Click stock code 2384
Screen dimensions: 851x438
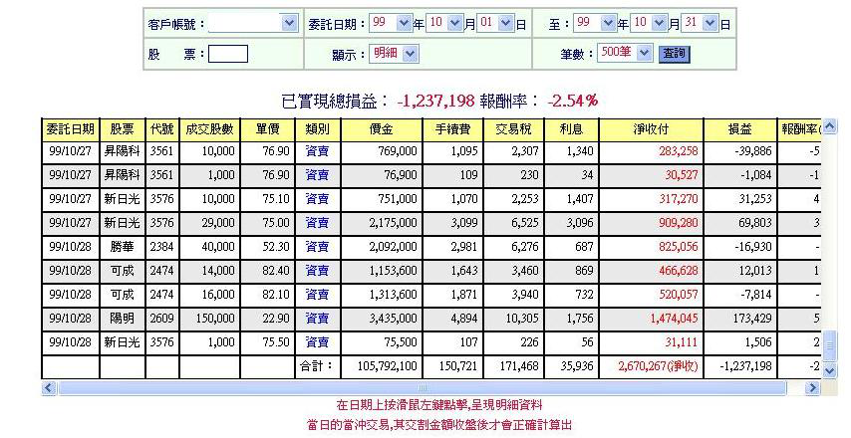(161, 247)
